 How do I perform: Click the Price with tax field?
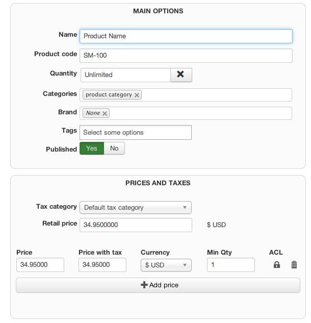coord(102,265)
